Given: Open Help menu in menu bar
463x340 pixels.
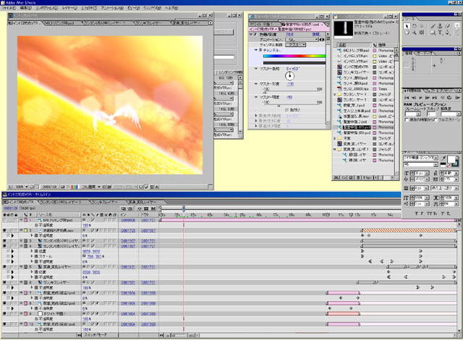Looking at the screenshot, I should pos(171,8).
